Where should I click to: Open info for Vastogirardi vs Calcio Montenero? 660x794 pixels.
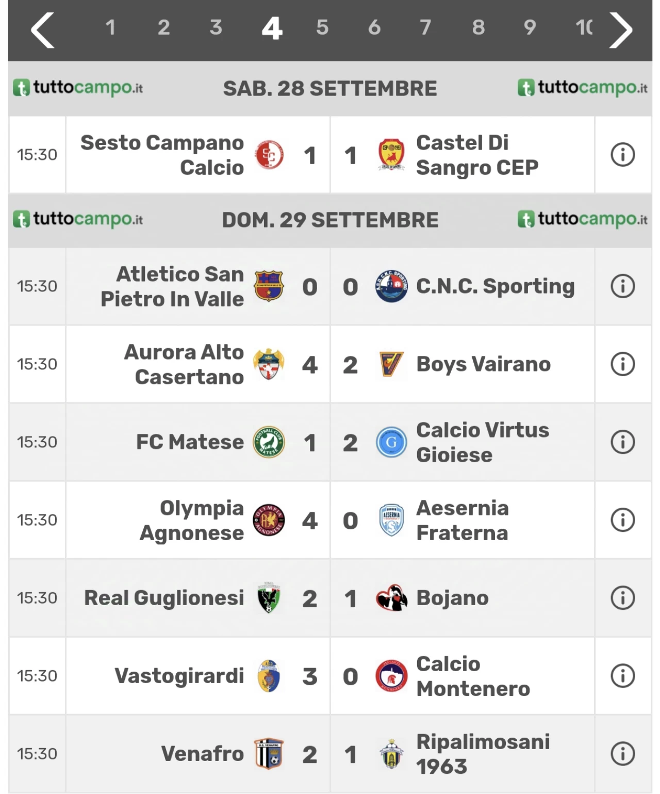622,676
